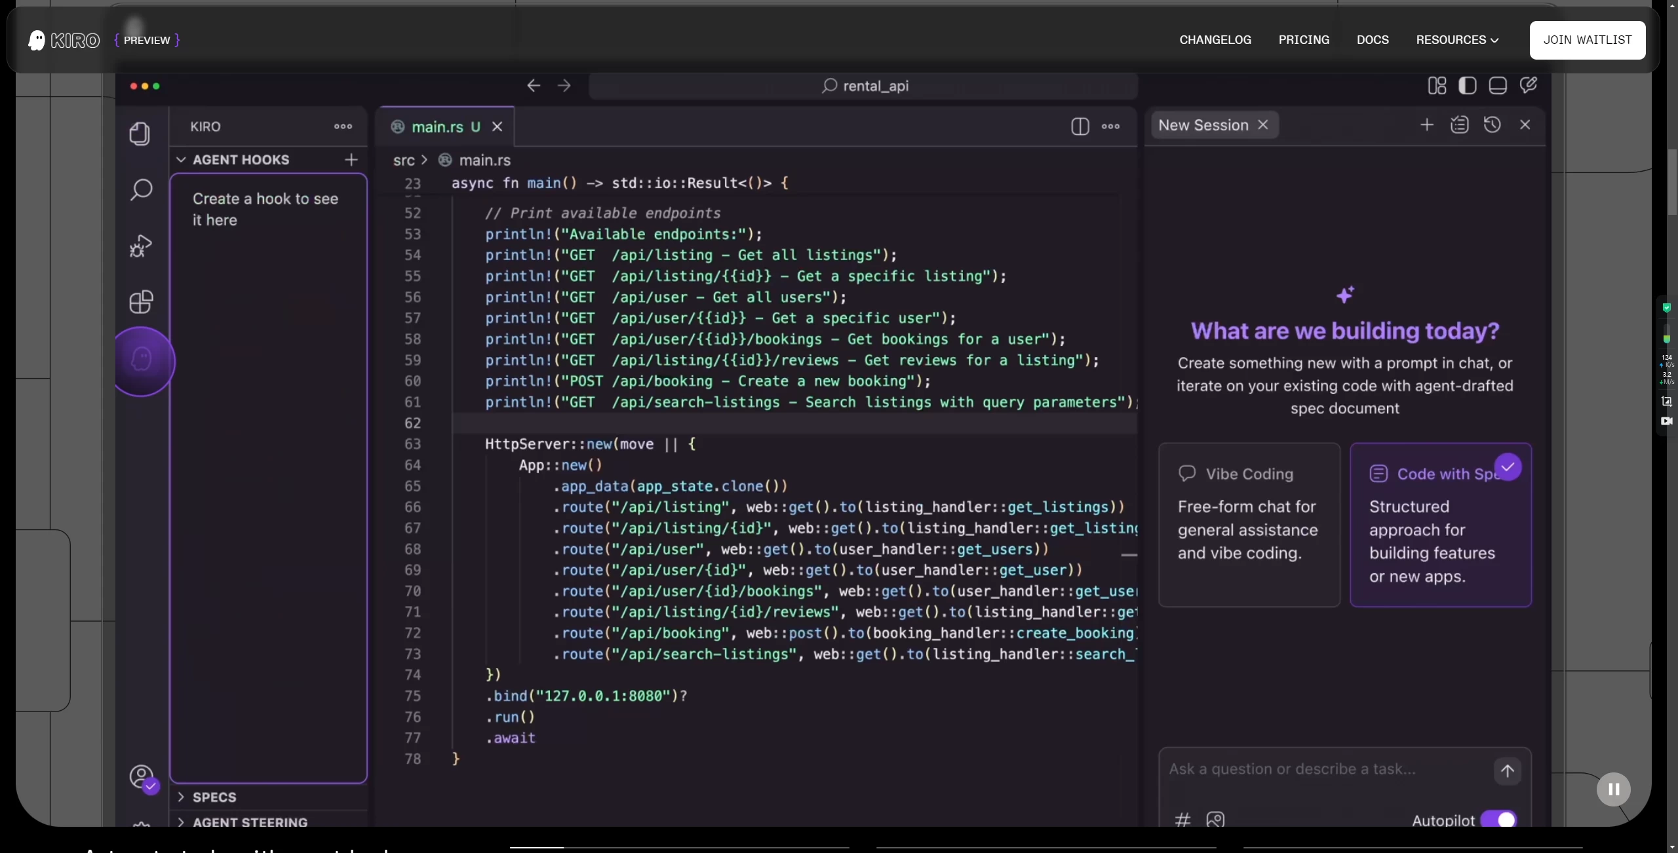Start a new chat session with plus
Image resolution: width=1678 pixels, height=853 pixels.
[1427, 124]
